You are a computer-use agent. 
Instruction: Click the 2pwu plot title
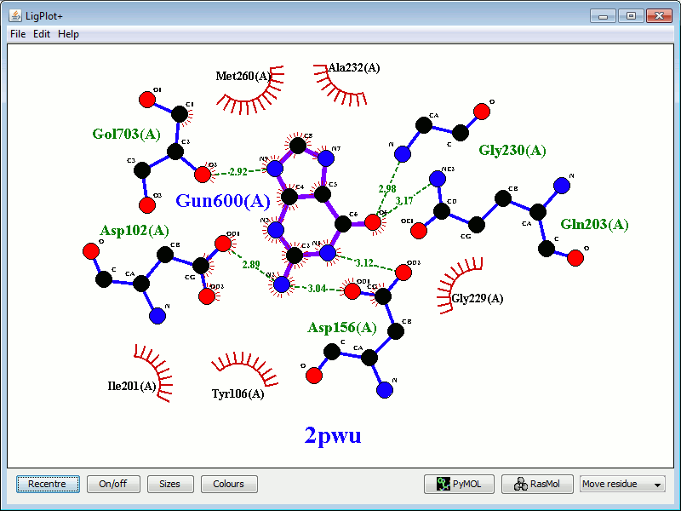(333, 435)
